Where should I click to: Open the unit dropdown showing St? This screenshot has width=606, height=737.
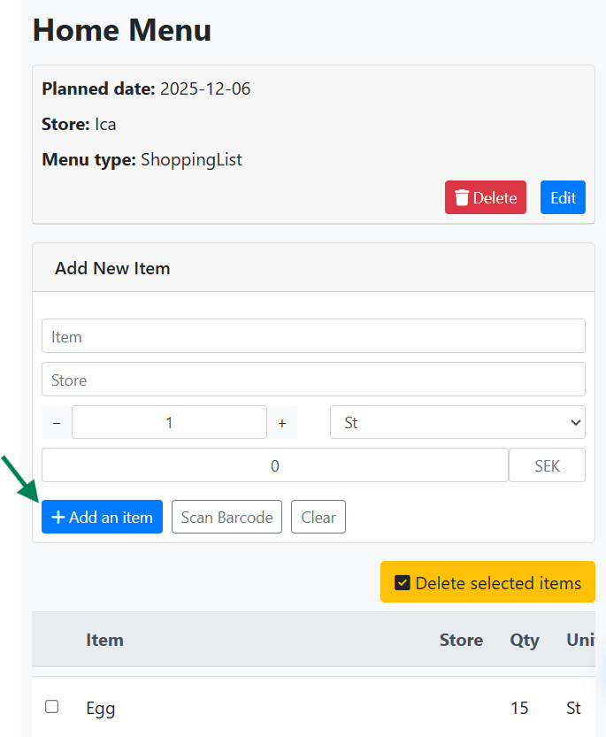[457, 422]
